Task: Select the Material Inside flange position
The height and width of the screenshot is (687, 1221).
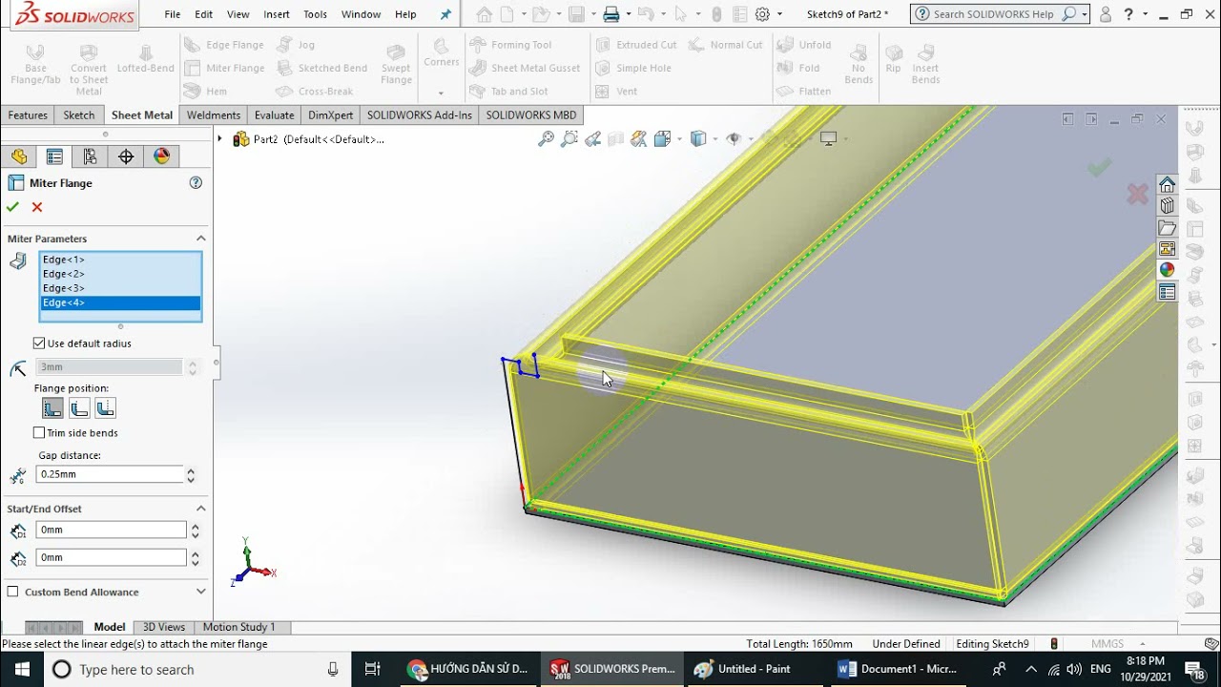Action: tap(52, 407)
